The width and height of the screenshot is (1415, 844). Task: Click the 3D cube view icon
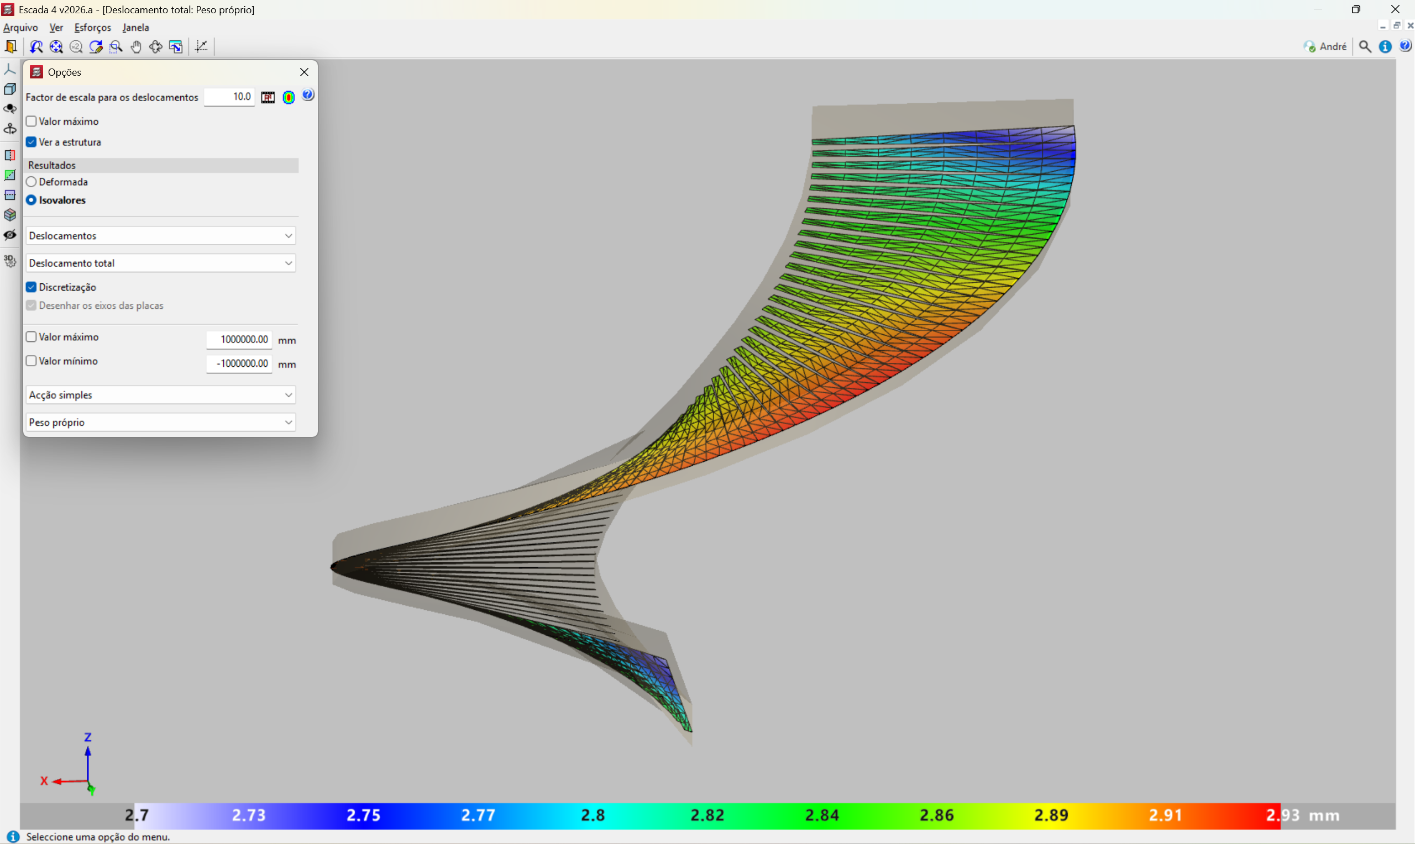pyautogui.click(x=9, y=89)
